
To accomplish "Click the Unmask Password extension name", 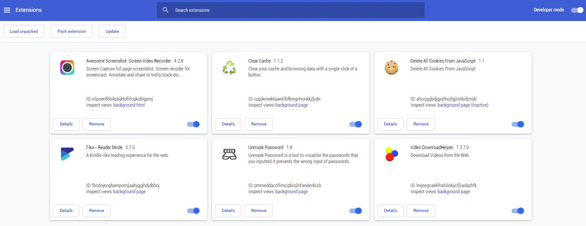I will tap(266, 148).
